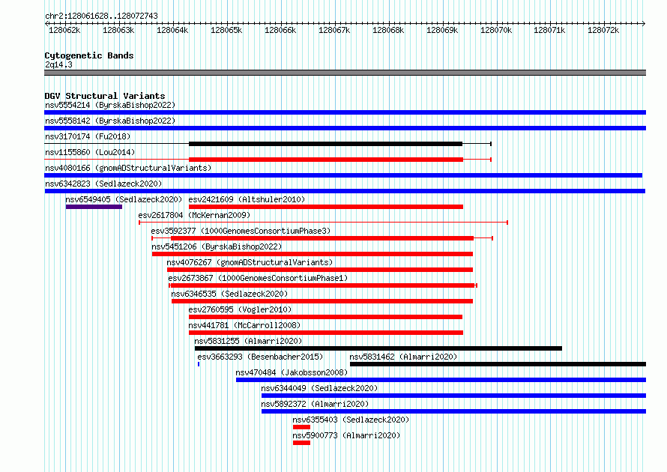Open variant nsv5451206 (ByrskaBishop2022) label
Image resolution: width=667 pixels, height=472 pixels.
tap(217, 246)
